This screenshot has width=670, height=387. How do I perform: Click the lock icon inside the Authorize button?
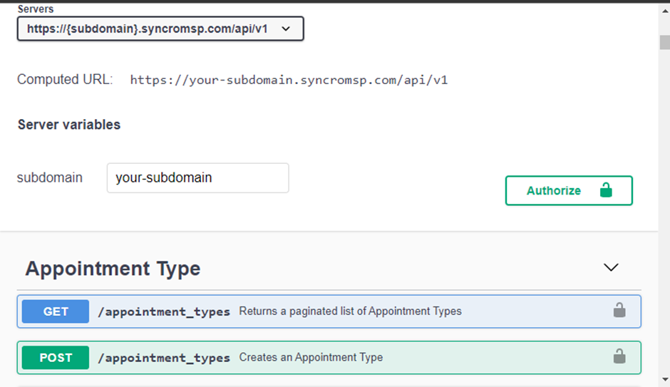click(606, 190)
